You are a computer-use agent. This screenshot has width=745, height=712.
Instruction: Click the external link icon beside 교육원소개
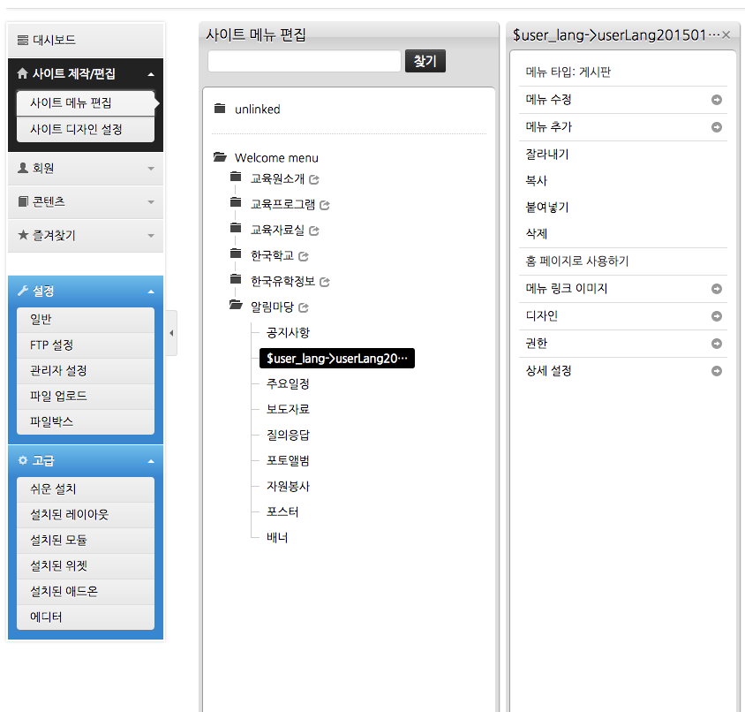314,179
